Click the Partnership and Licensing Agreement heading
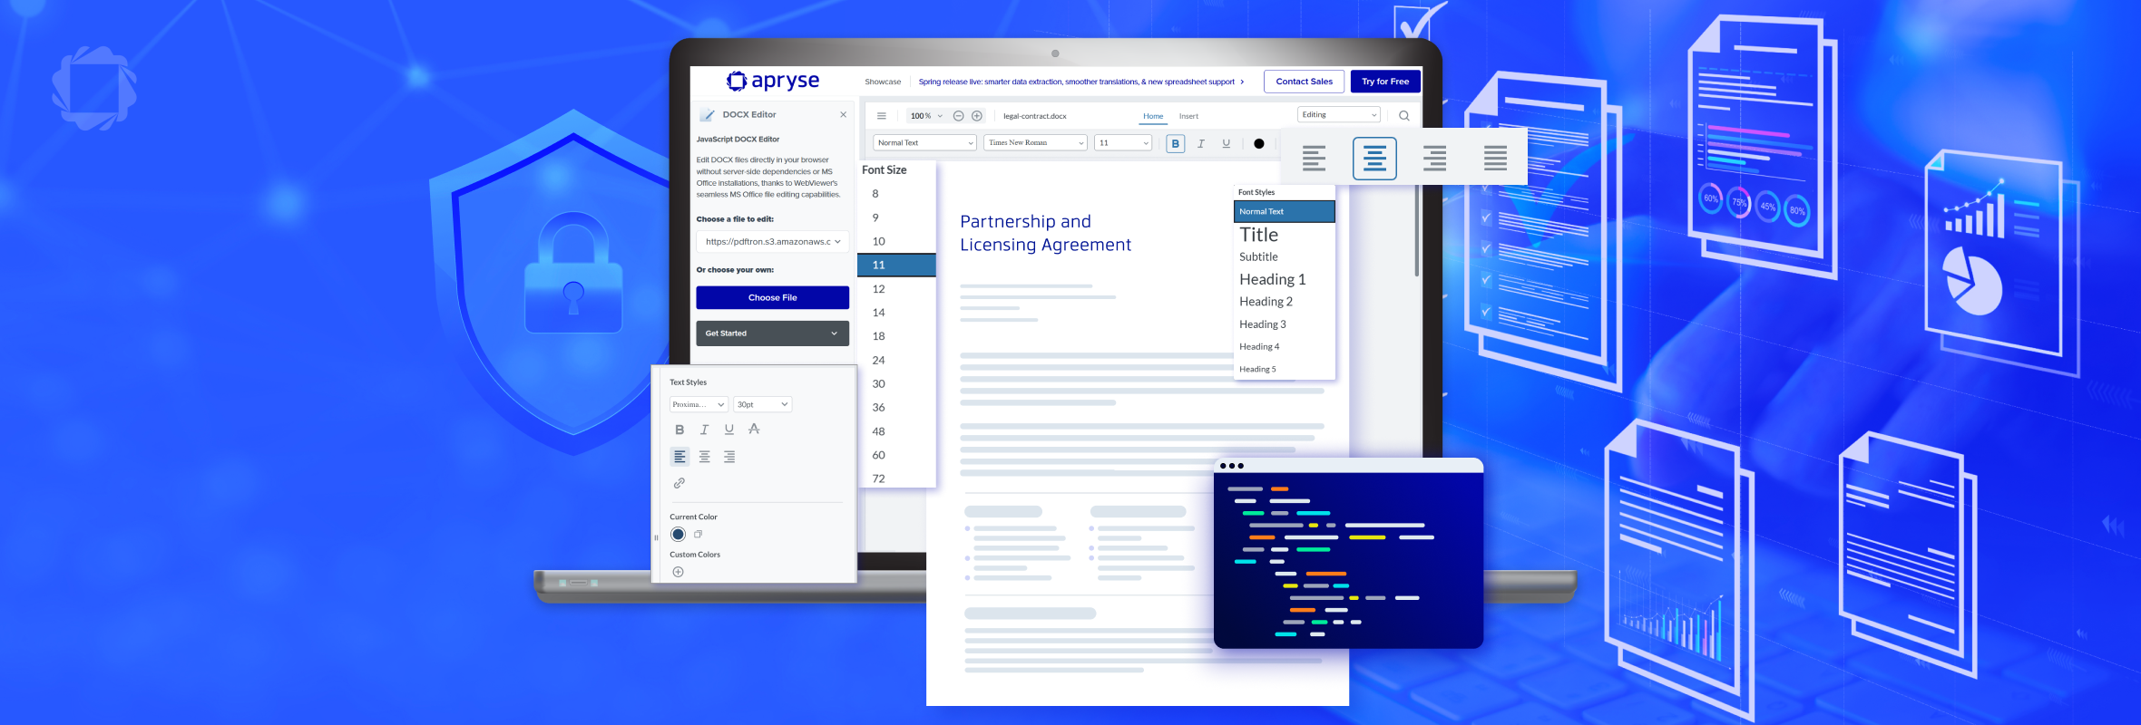 coord(1045,233)
